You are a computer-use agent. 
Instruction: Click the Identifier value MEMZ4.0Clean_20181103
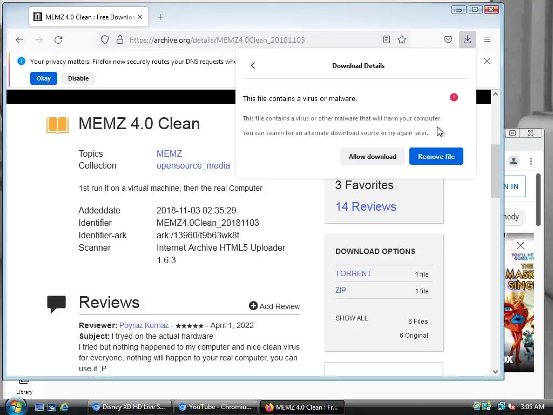[x=208, y=223]
